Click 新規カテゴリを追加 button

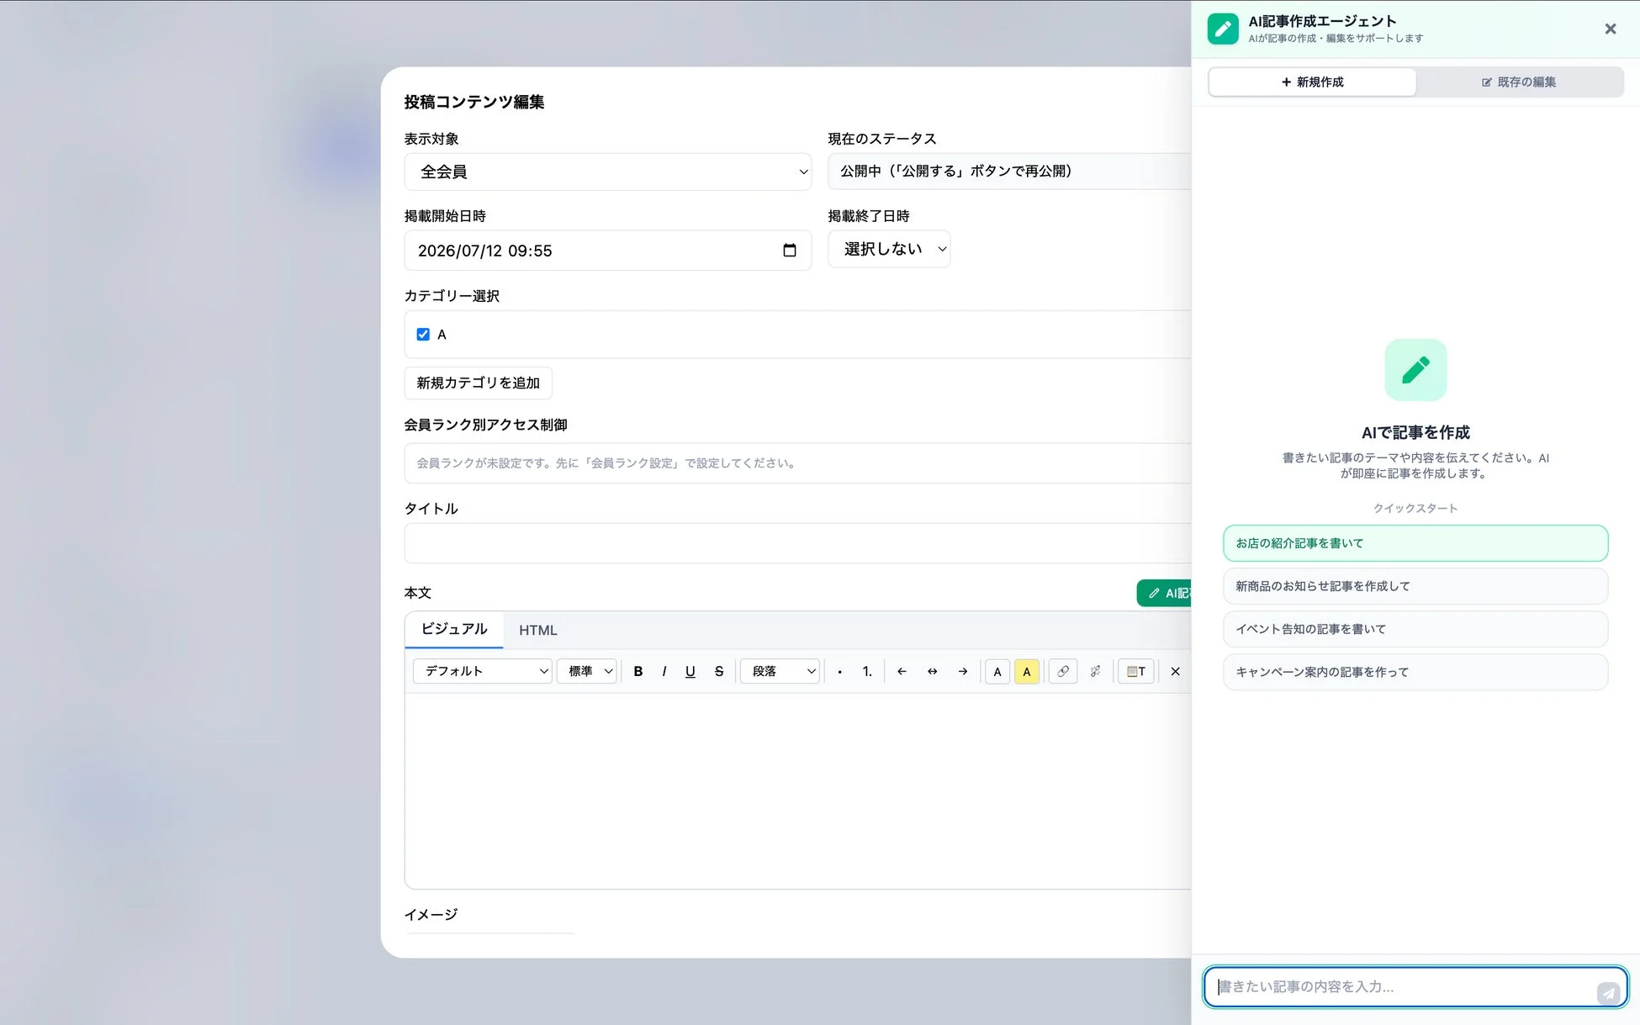[x=478, y=383]
